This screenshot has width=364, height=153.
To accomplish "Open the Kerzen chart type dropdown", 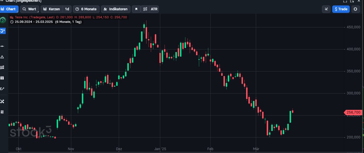I will 52,9.
